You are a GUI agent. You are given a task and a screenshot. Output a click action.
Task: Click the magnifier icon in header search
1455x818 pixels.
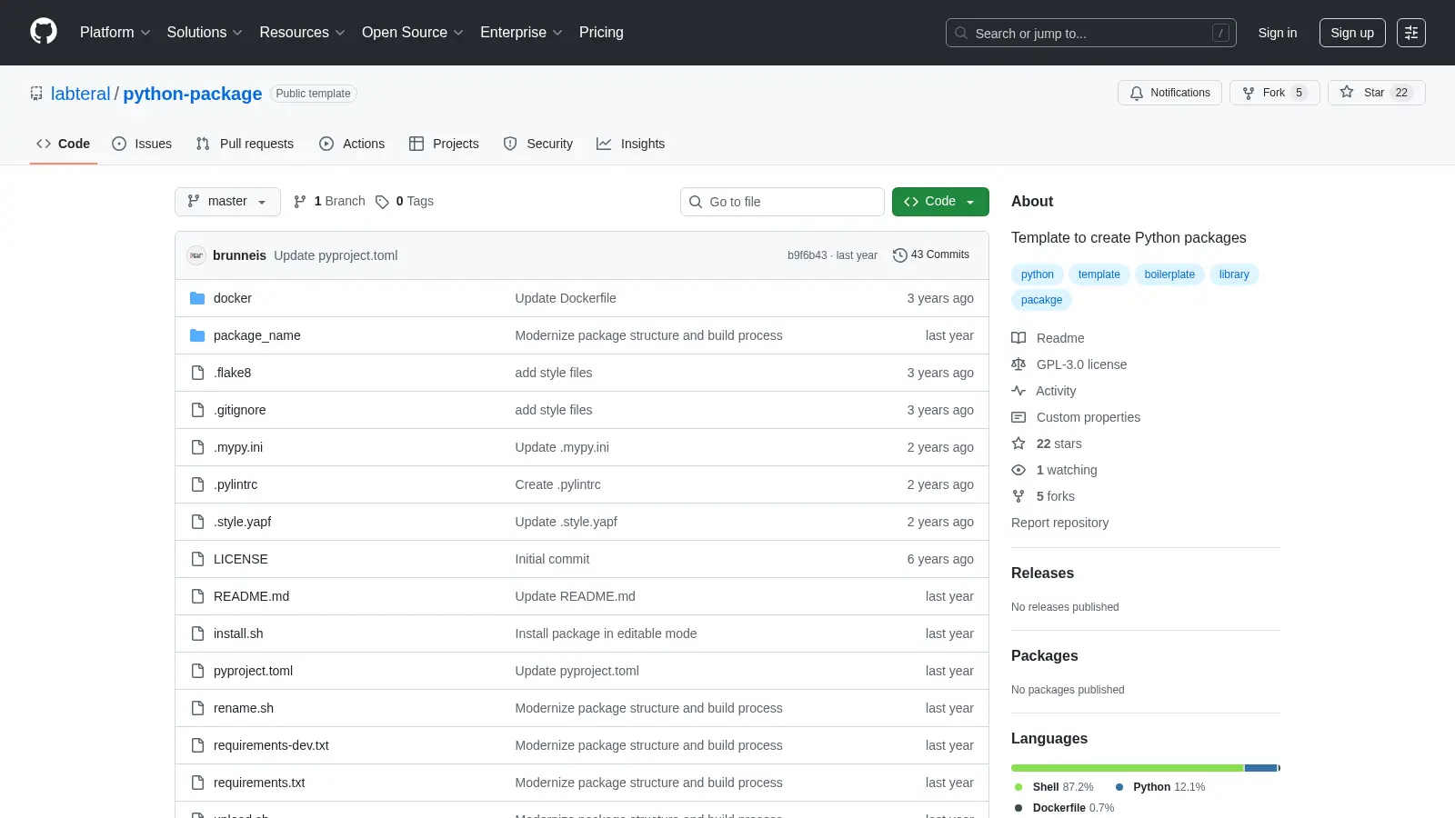click(x=961, y=33)
